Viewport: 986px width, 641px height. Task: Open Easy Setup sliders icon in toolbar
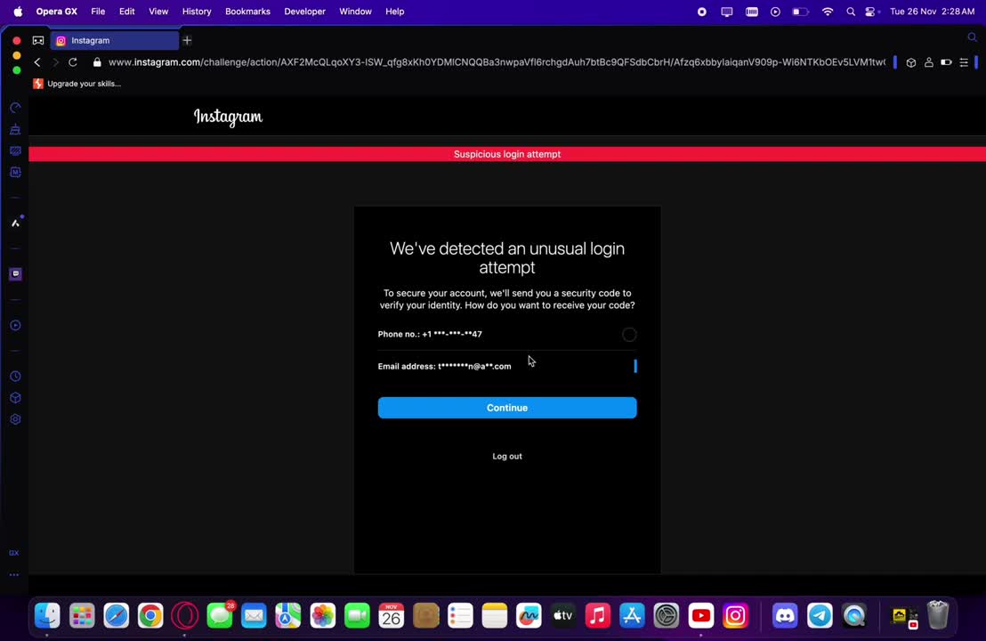point(964,62)
